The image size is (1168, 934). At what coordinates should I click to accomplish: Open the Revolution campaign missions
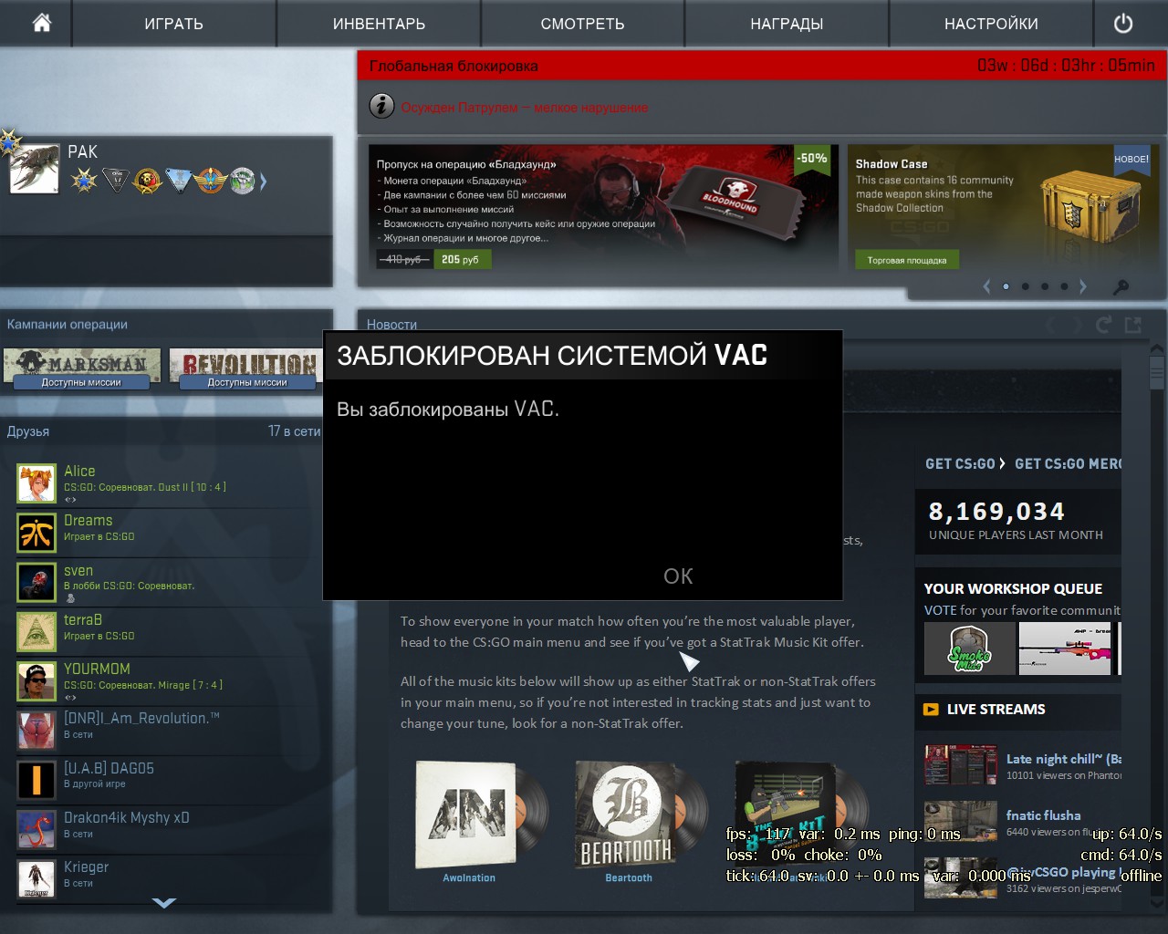pyautogui.click(x=247, y=369)
